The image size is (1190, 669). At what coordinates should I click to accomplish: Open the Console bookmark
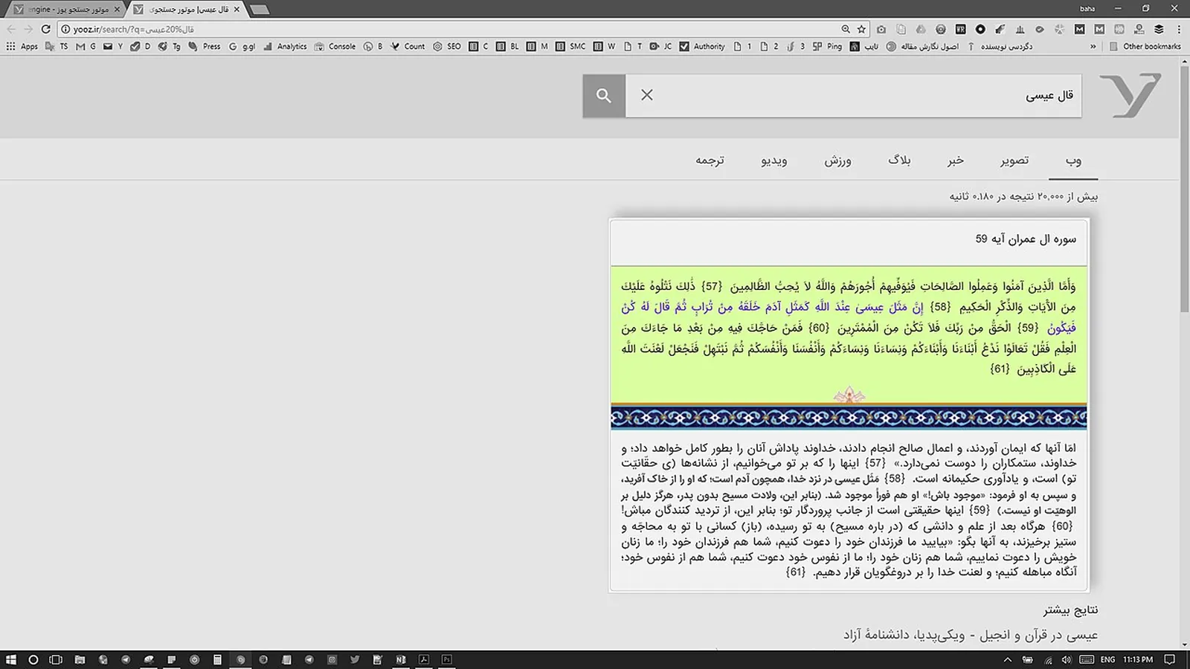click(x=335, y=46)
